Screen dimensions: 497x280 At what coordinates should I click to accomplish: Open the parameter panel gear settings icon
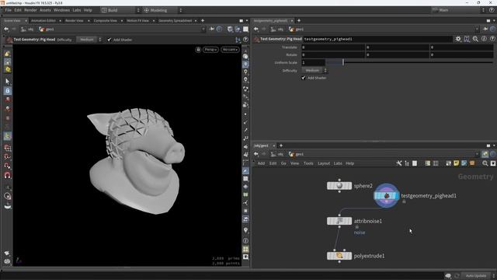coord(458,39)
